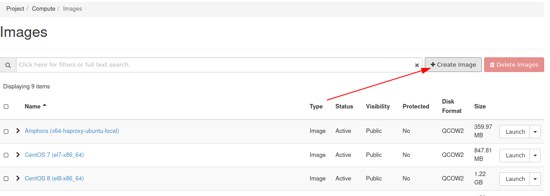
Task: Select the CentOS 7 row checkbox
Action: click(6, 155)
